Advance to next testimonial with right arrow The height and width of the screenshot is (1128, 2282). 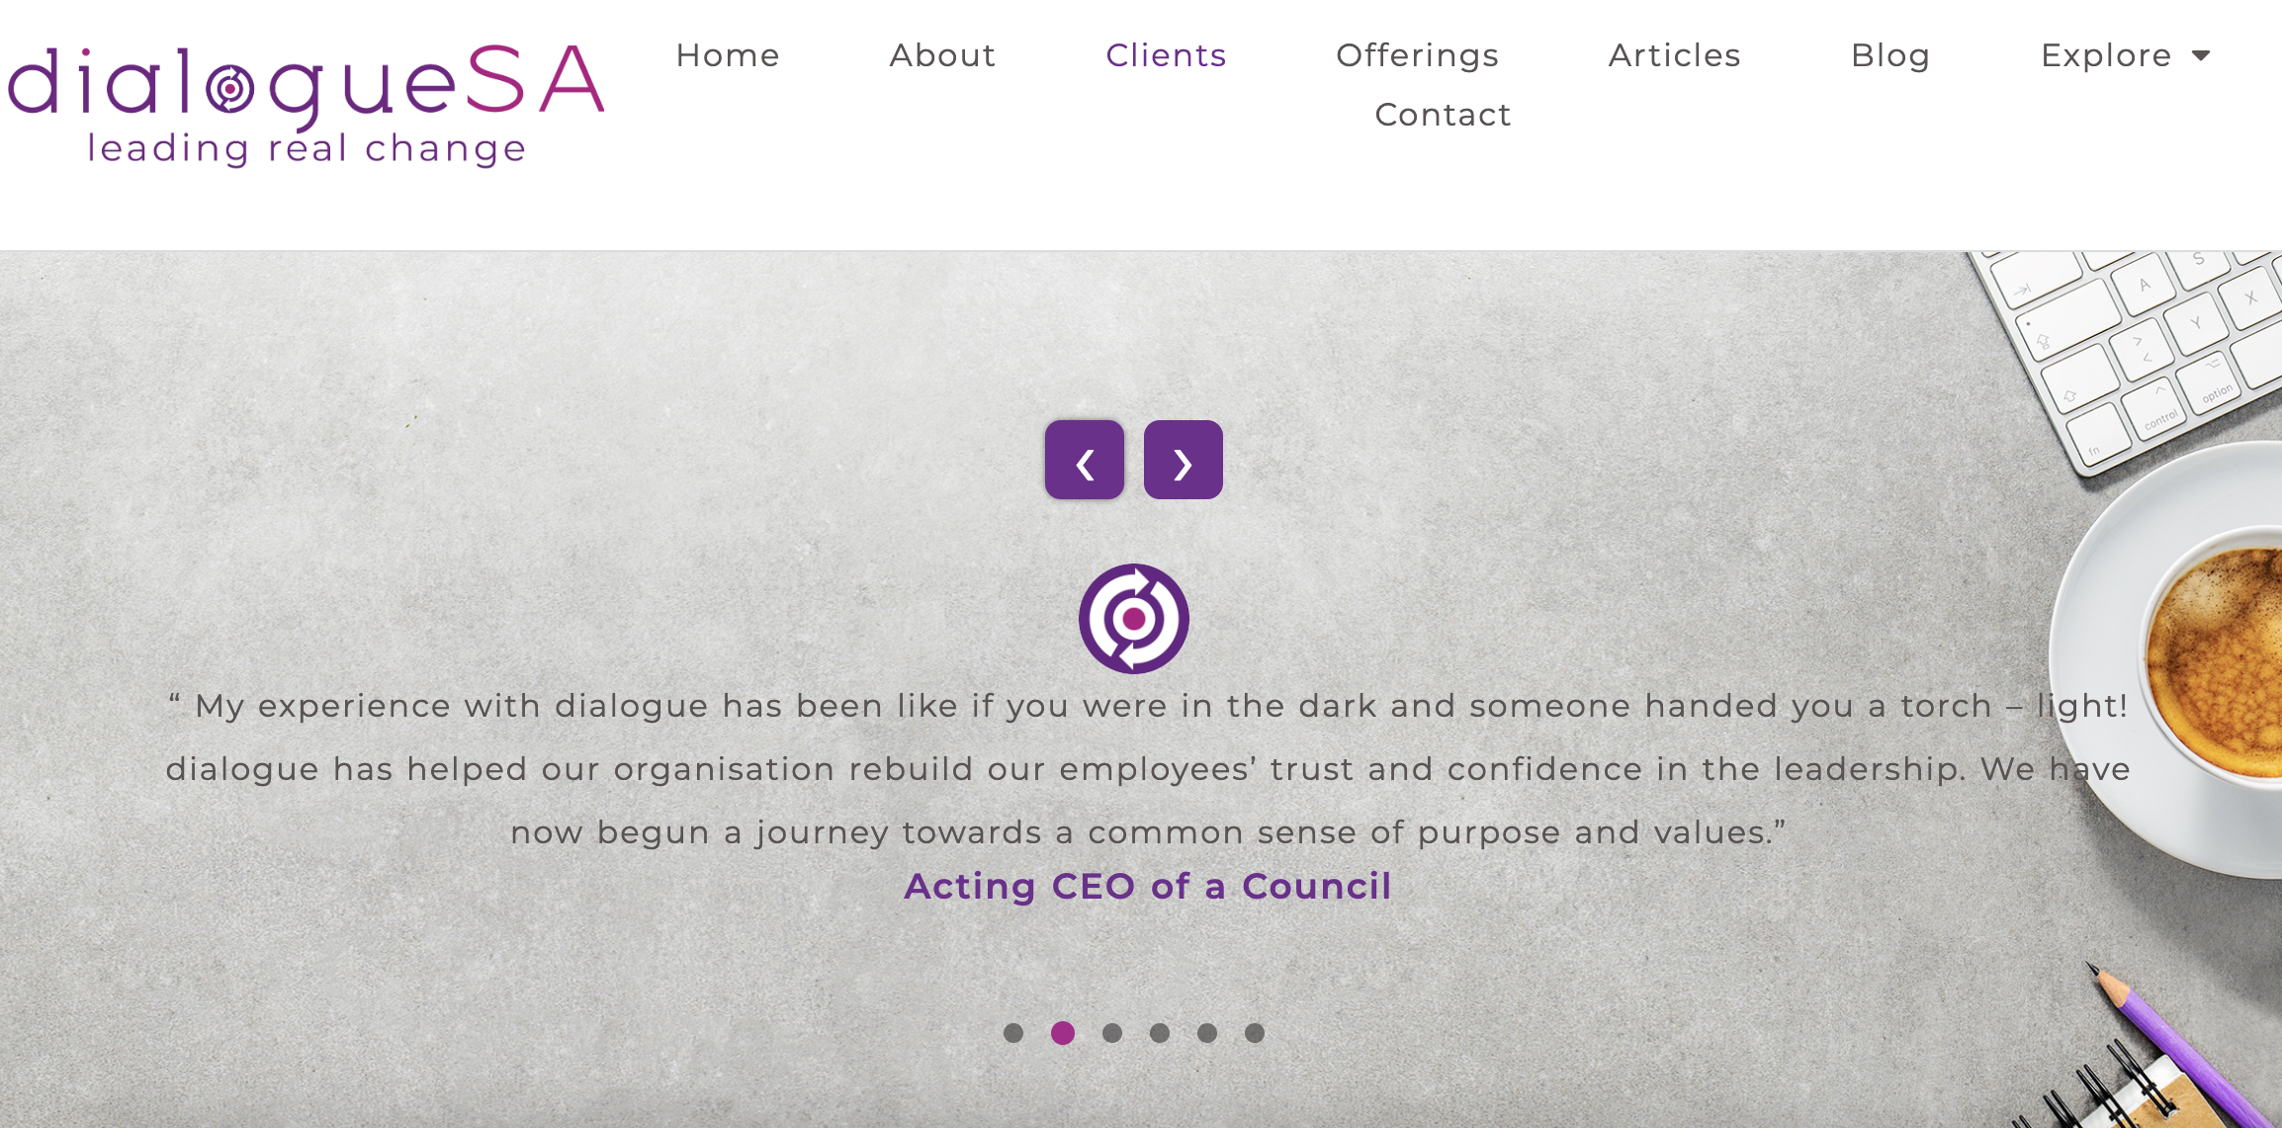click(1183, 459)
